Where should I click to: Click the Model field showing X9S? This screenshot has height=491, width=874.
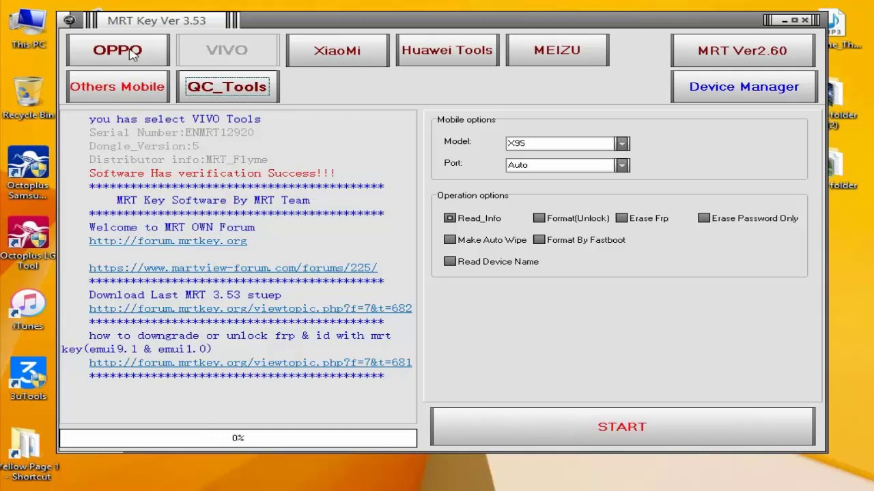point(560,143)
